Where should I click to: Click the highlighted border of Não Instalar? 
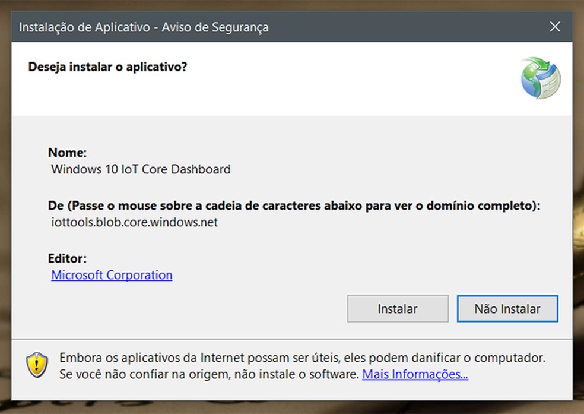(507, 296)
